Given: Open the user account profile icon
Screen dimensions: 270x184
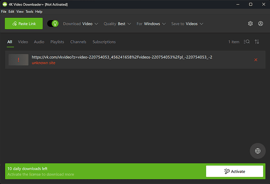Looking at the screenshot, I should pyautogui.click(x=261, y=23).
